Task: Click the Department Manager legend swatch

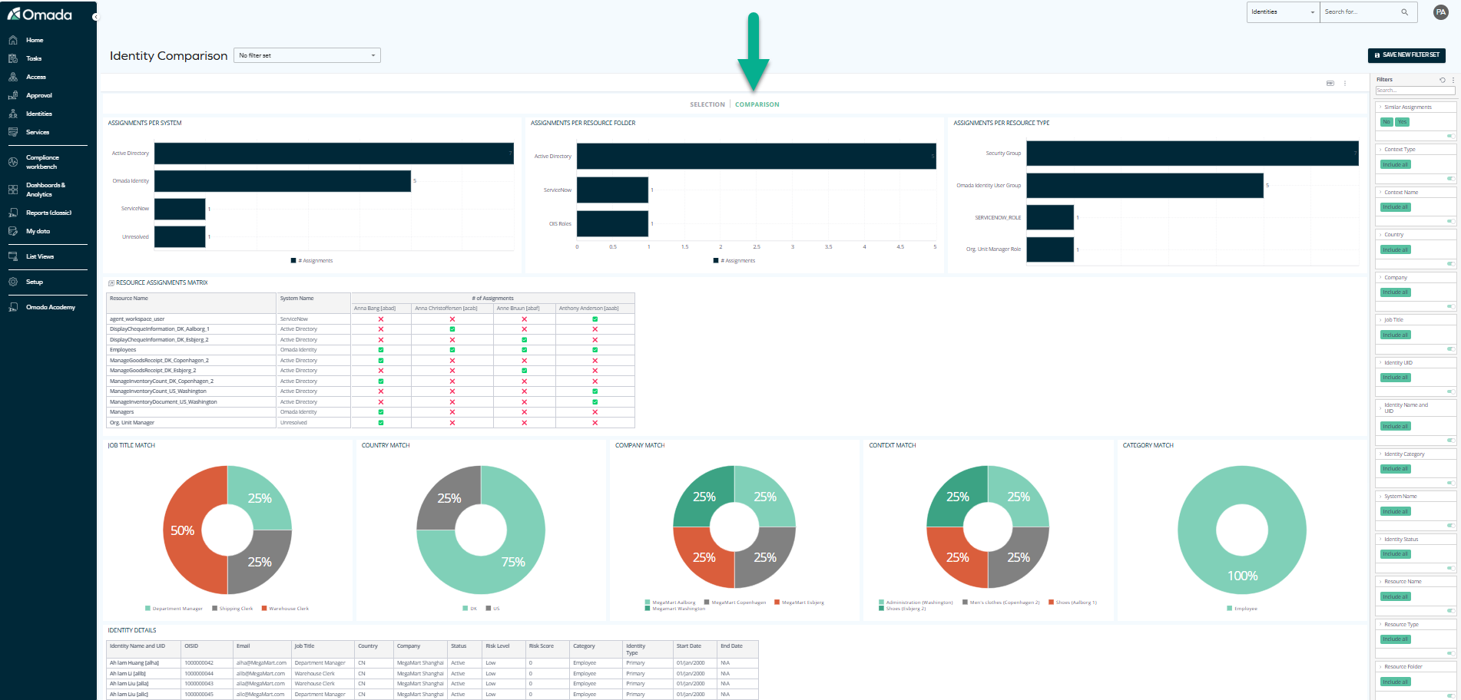Action: pyautogui.click(x=147, y=609)
